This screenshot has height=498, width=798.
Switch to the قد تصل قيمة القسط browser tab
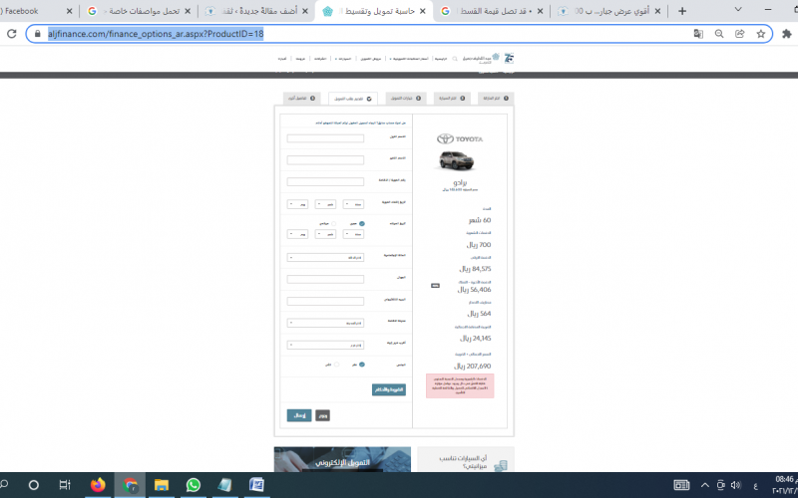(x=491, y=11)
